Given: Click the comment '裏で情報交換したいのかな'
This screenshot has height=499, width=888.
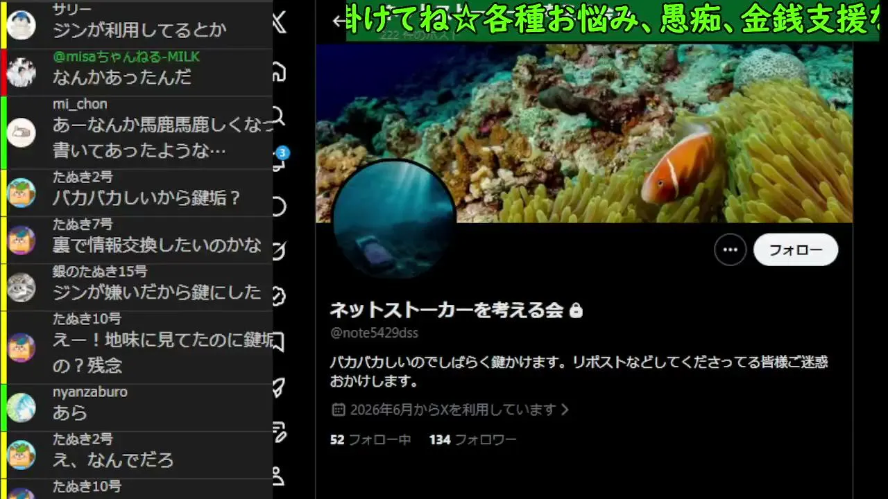Looking at the screenshot, I should (157, 245).
